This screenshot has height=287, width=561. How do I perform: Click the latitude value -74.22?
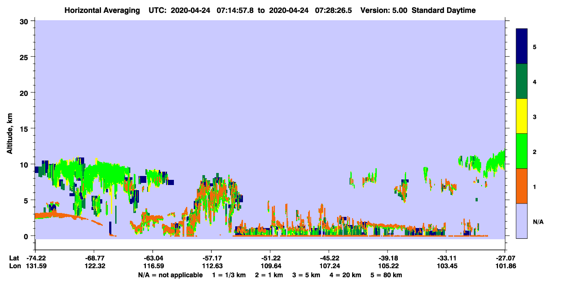(x=36, y=258)
